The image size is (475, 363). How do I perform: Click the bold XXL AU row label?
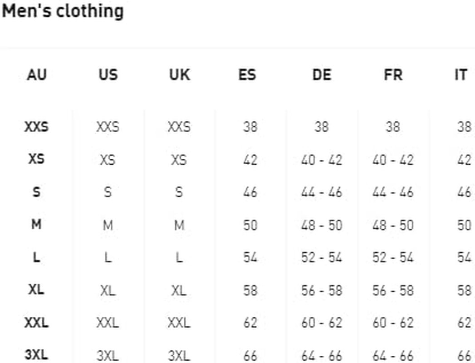36,323
